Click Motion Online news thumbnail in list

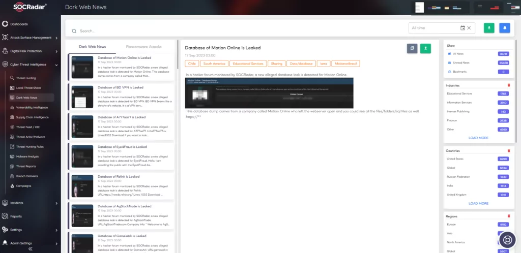tap(82, 67)
